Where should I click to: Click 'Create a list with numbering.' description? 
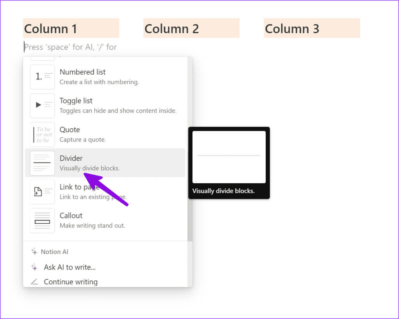point(99,82)
